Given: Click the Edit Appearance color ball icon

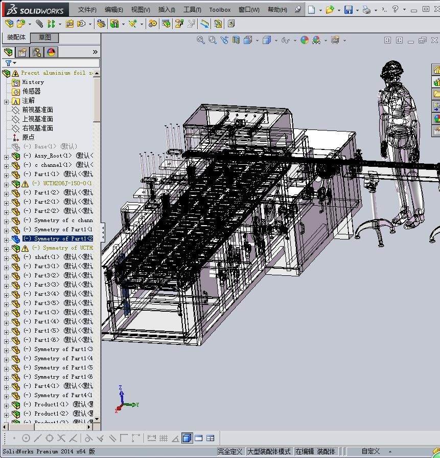Looking at the screenshot, I should click(305, 40).
